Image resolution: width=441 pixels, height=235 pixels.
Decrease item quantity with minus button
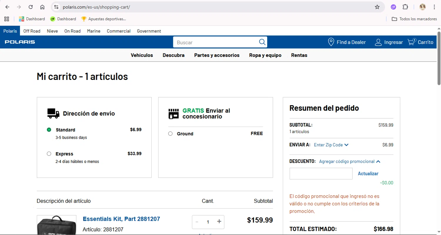pyautogui.click(x=197, y=222)
